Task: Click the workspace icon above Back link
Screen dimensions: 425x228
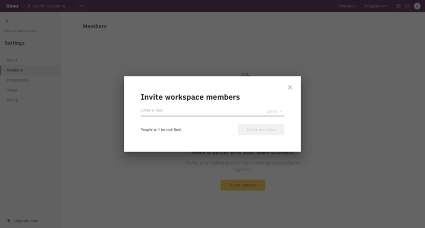Action: click(7, 21)
